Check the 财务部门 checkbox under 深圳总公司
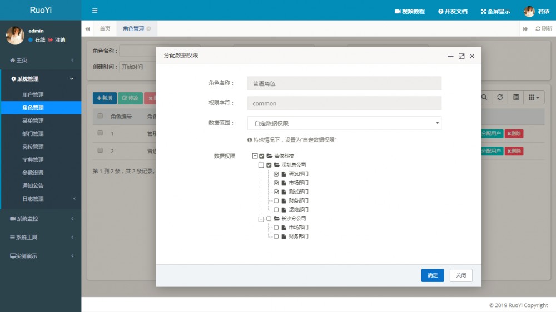The width and height of the screenshot is (556, 312). (x=276, y=201)
